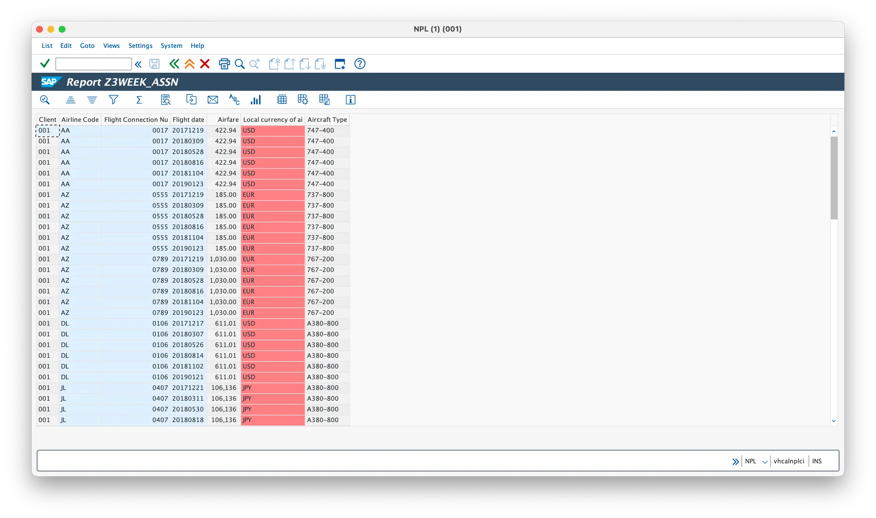Click into the transaction command field
Screen dimensions: 876x518
point(93,64)
